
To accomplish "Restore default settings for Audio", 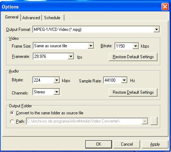I will tap(133, 92).
